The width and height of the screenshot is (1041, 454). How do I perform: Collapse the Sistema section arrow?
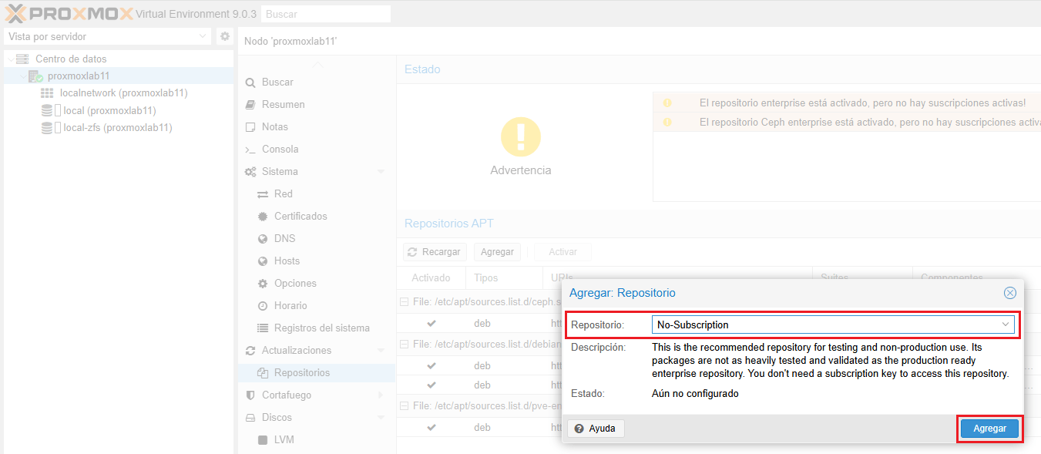point(381,171)
